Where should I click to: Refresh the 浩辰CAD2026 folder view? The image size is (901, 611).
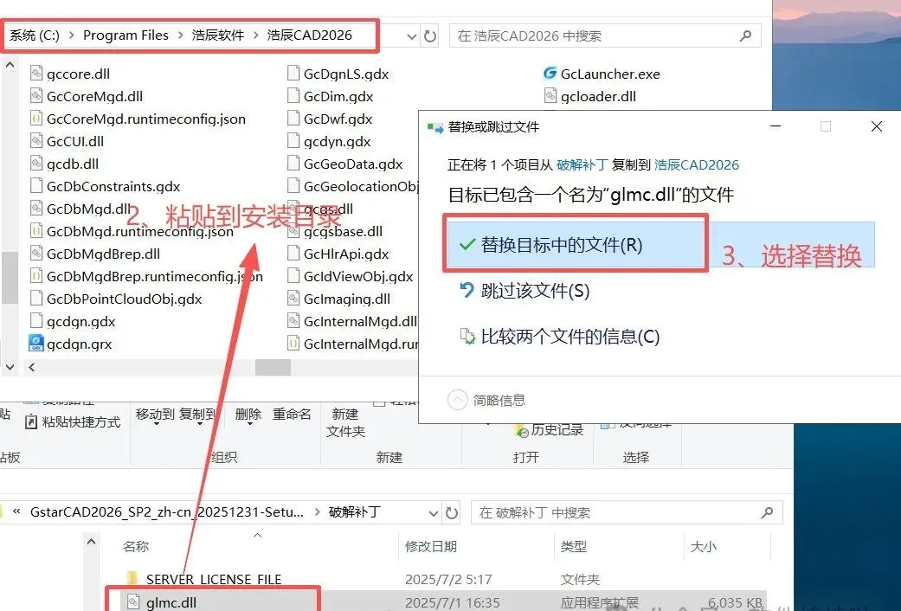pyautogui.click(x=430, y=36)
